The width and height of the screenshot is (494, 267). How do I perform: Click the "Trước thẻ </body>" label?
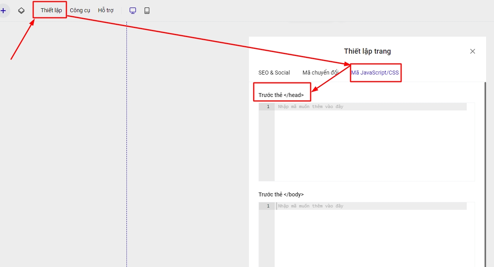click(x=281, y=194)
